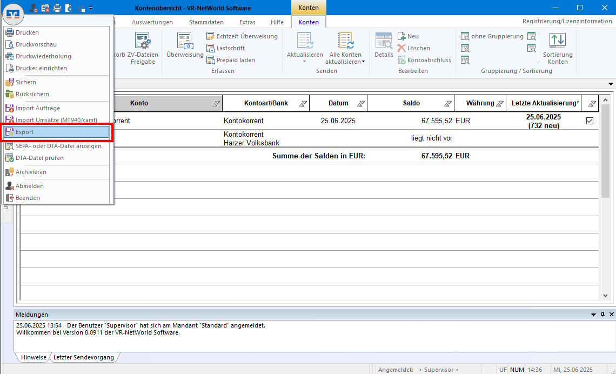Image resolution: width=616 pixels, height=374 pixels.
Task: Open the Kontoart/Bank column filter
Action: (303, 104)
